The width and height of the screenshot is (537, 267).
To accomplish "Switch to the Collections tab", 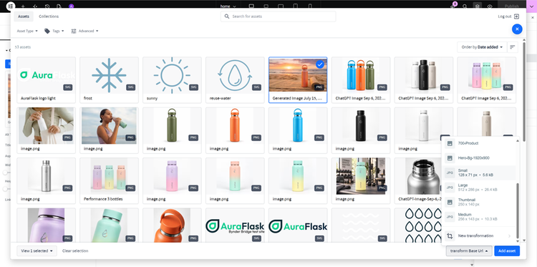I will tap(49, 16).
